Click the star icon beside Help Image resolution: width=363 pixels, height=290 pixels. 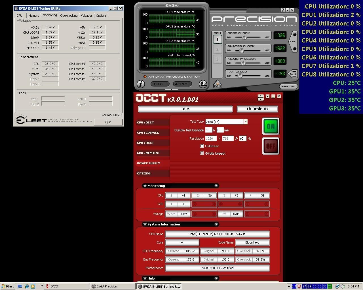tap(145, 278)
